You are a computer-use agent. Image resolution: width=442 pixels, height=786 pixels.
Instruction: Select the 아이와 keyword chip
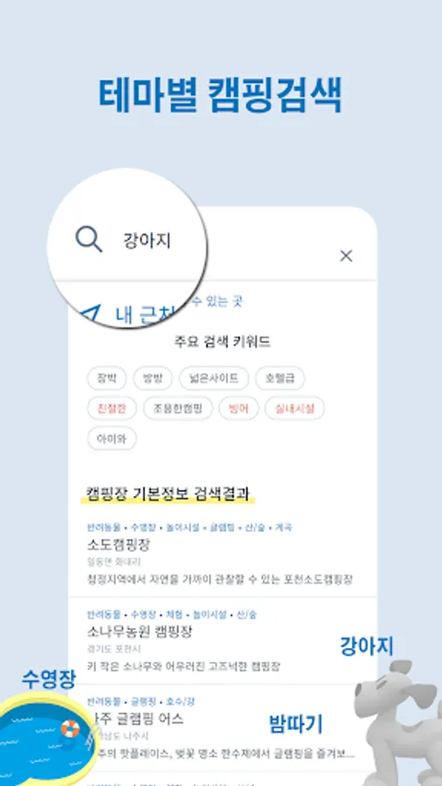pos(112,438)
